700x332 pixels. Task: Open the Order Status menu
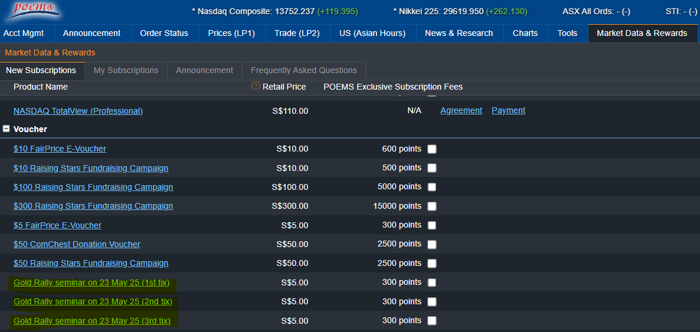pos(163,33)
